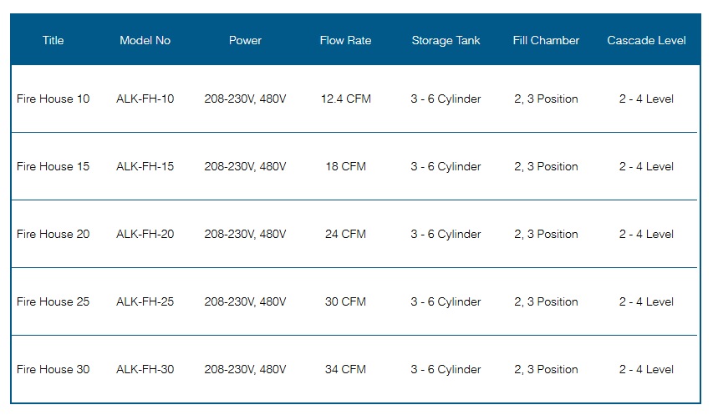Click the Power column header
Viewport: 713px width, 415px height.
point(245,40)
